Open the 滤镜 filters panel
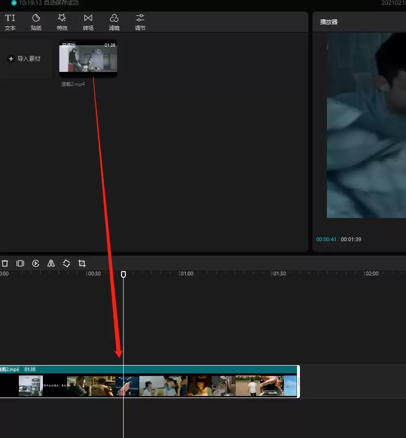 pos(114,22)
